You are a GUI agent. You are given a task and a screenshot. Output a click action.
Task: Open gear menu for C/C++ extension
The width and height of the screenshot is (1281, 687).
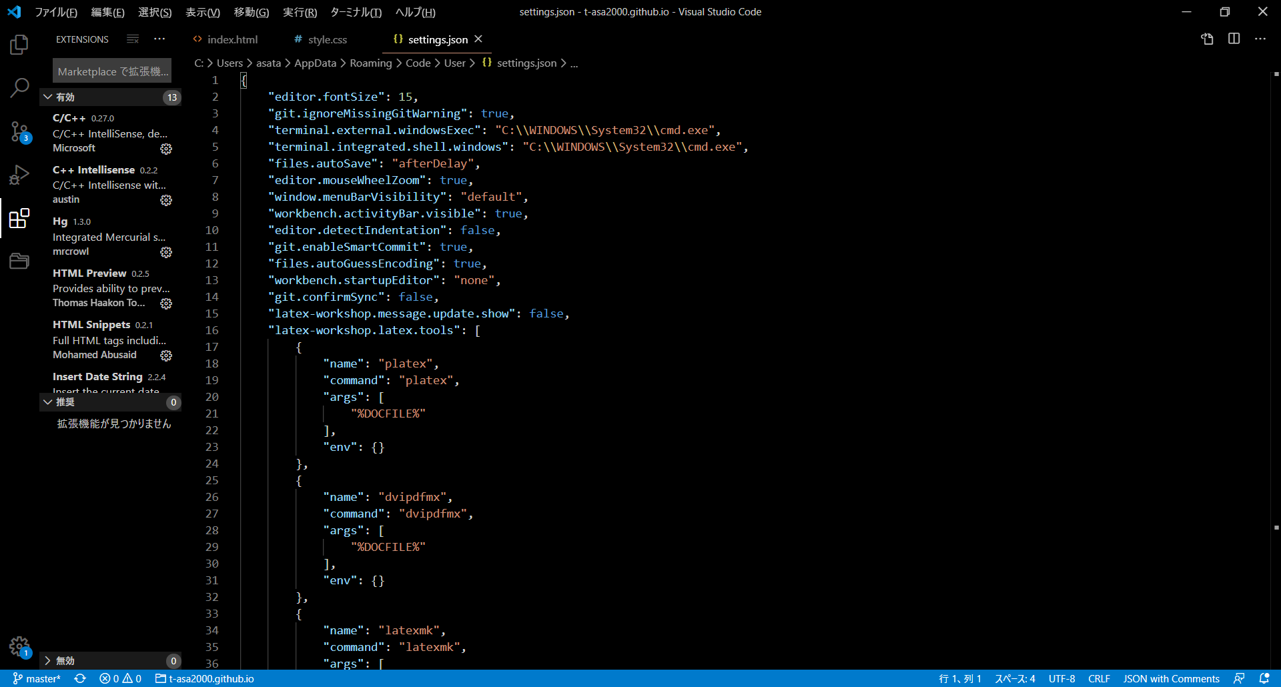[x=166, y=149]
